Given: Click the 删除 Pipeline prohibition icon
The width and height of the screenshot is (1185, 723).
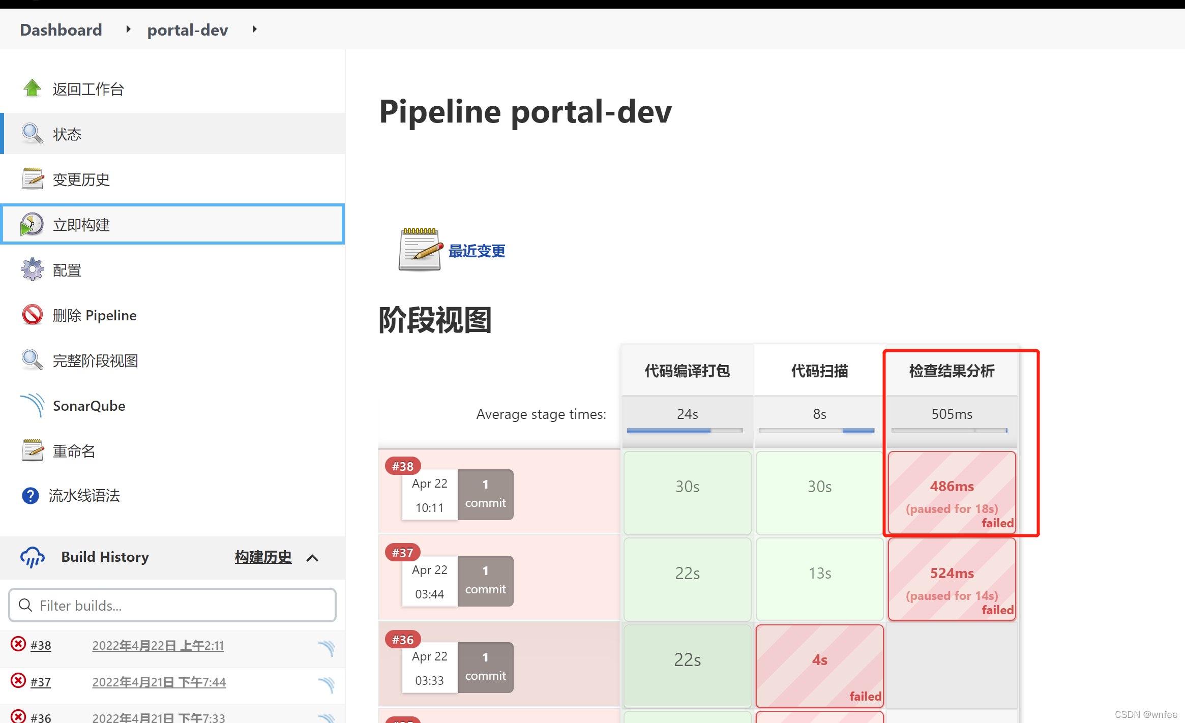Looking at the screenshot, I should tap(32, 315).
